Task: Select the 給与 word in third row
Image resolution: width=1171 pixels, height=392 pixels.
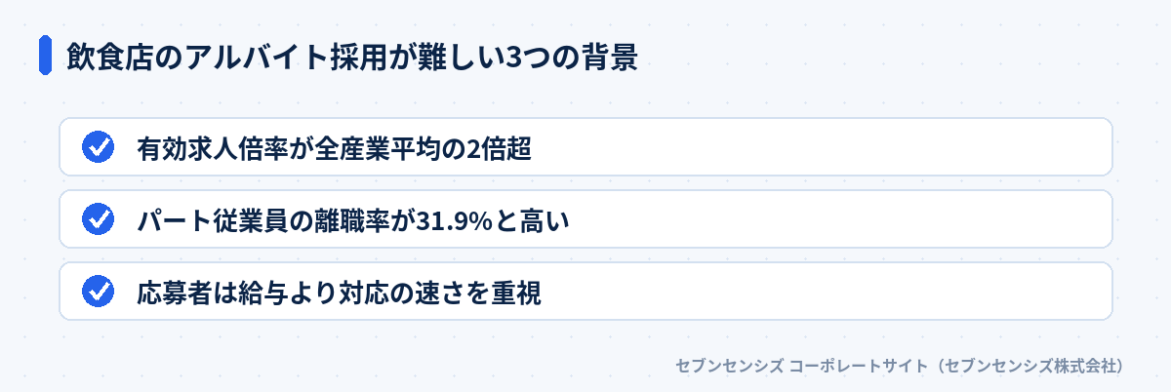Action: point(260,293)
